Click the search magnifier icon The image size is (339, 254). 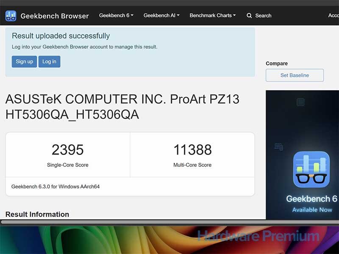pos(249,16)
